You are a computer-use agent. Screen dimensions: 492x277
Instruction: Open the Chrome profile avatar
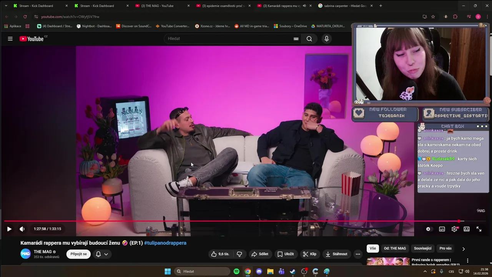tap(478, 17)
